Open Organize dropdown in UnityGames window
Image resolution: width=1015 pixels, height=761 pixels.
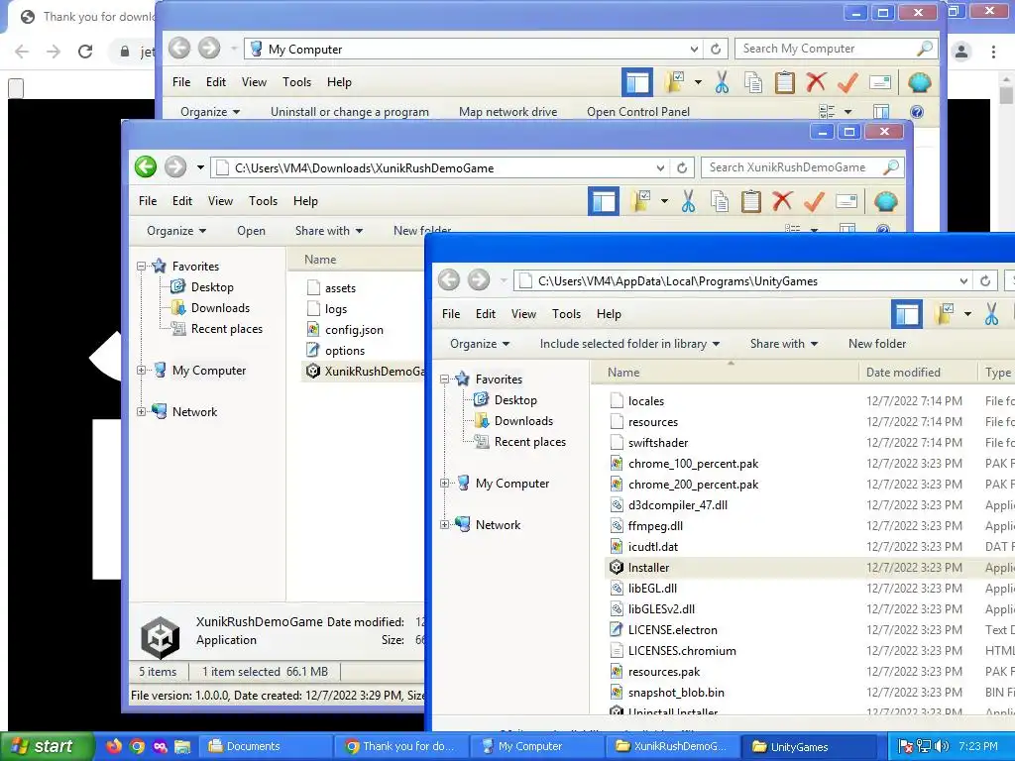[x=480, y=344]
